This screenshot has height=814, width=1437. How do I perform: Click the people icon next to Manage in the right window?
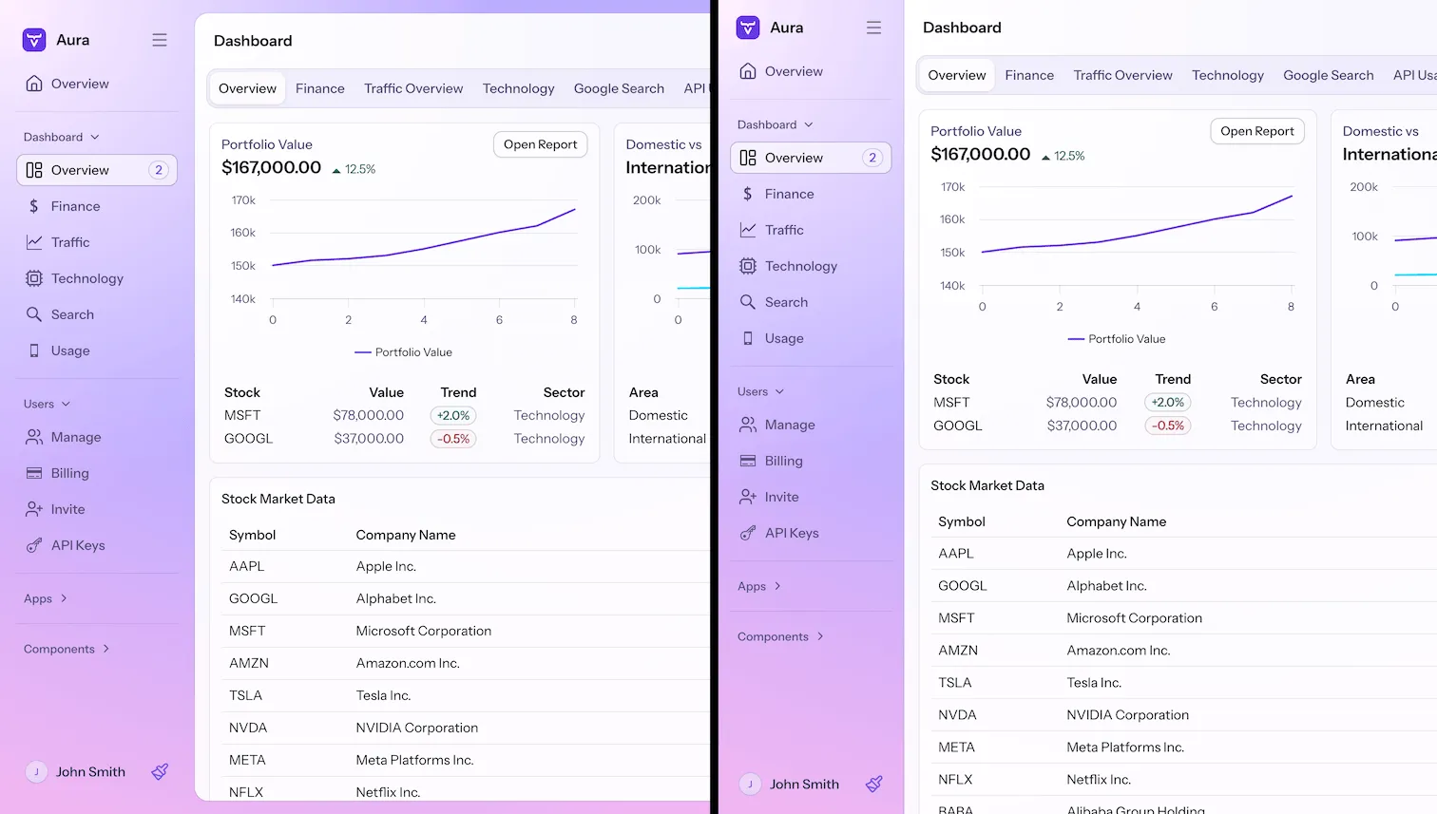pos(748,425)
